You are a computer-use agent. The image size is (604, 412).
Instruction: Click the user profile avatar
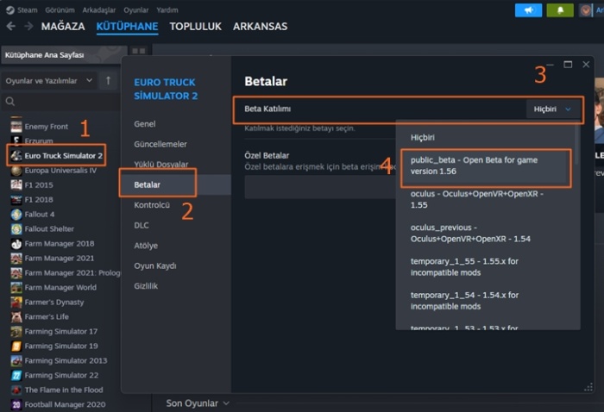588,10
